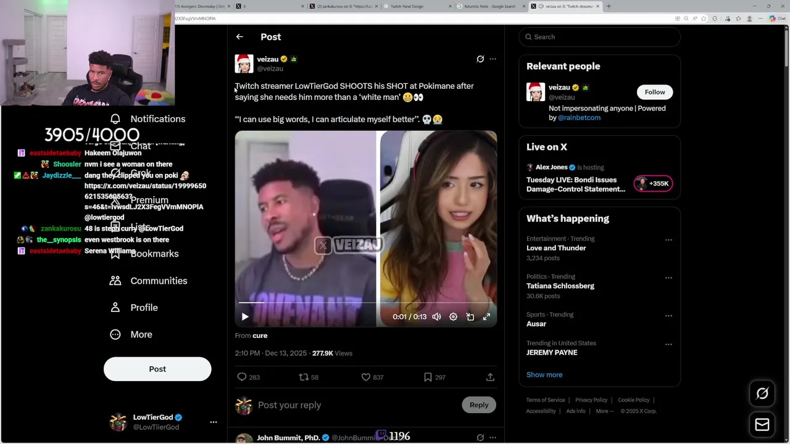Open Ads info footer link
The width and height of the screenshot is (790, 444).
576,411
